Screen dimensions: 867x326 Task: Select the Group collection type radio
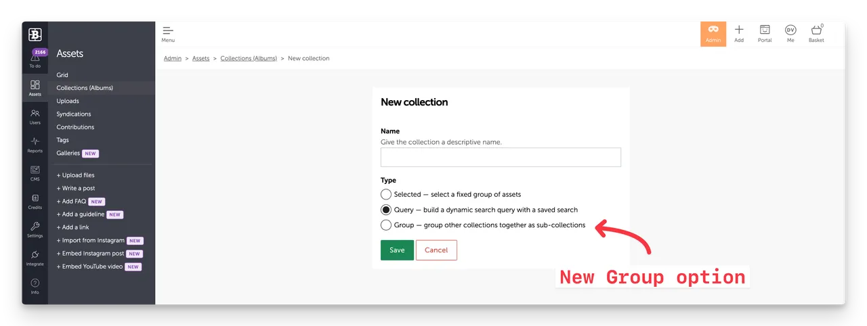coord(386,225)
